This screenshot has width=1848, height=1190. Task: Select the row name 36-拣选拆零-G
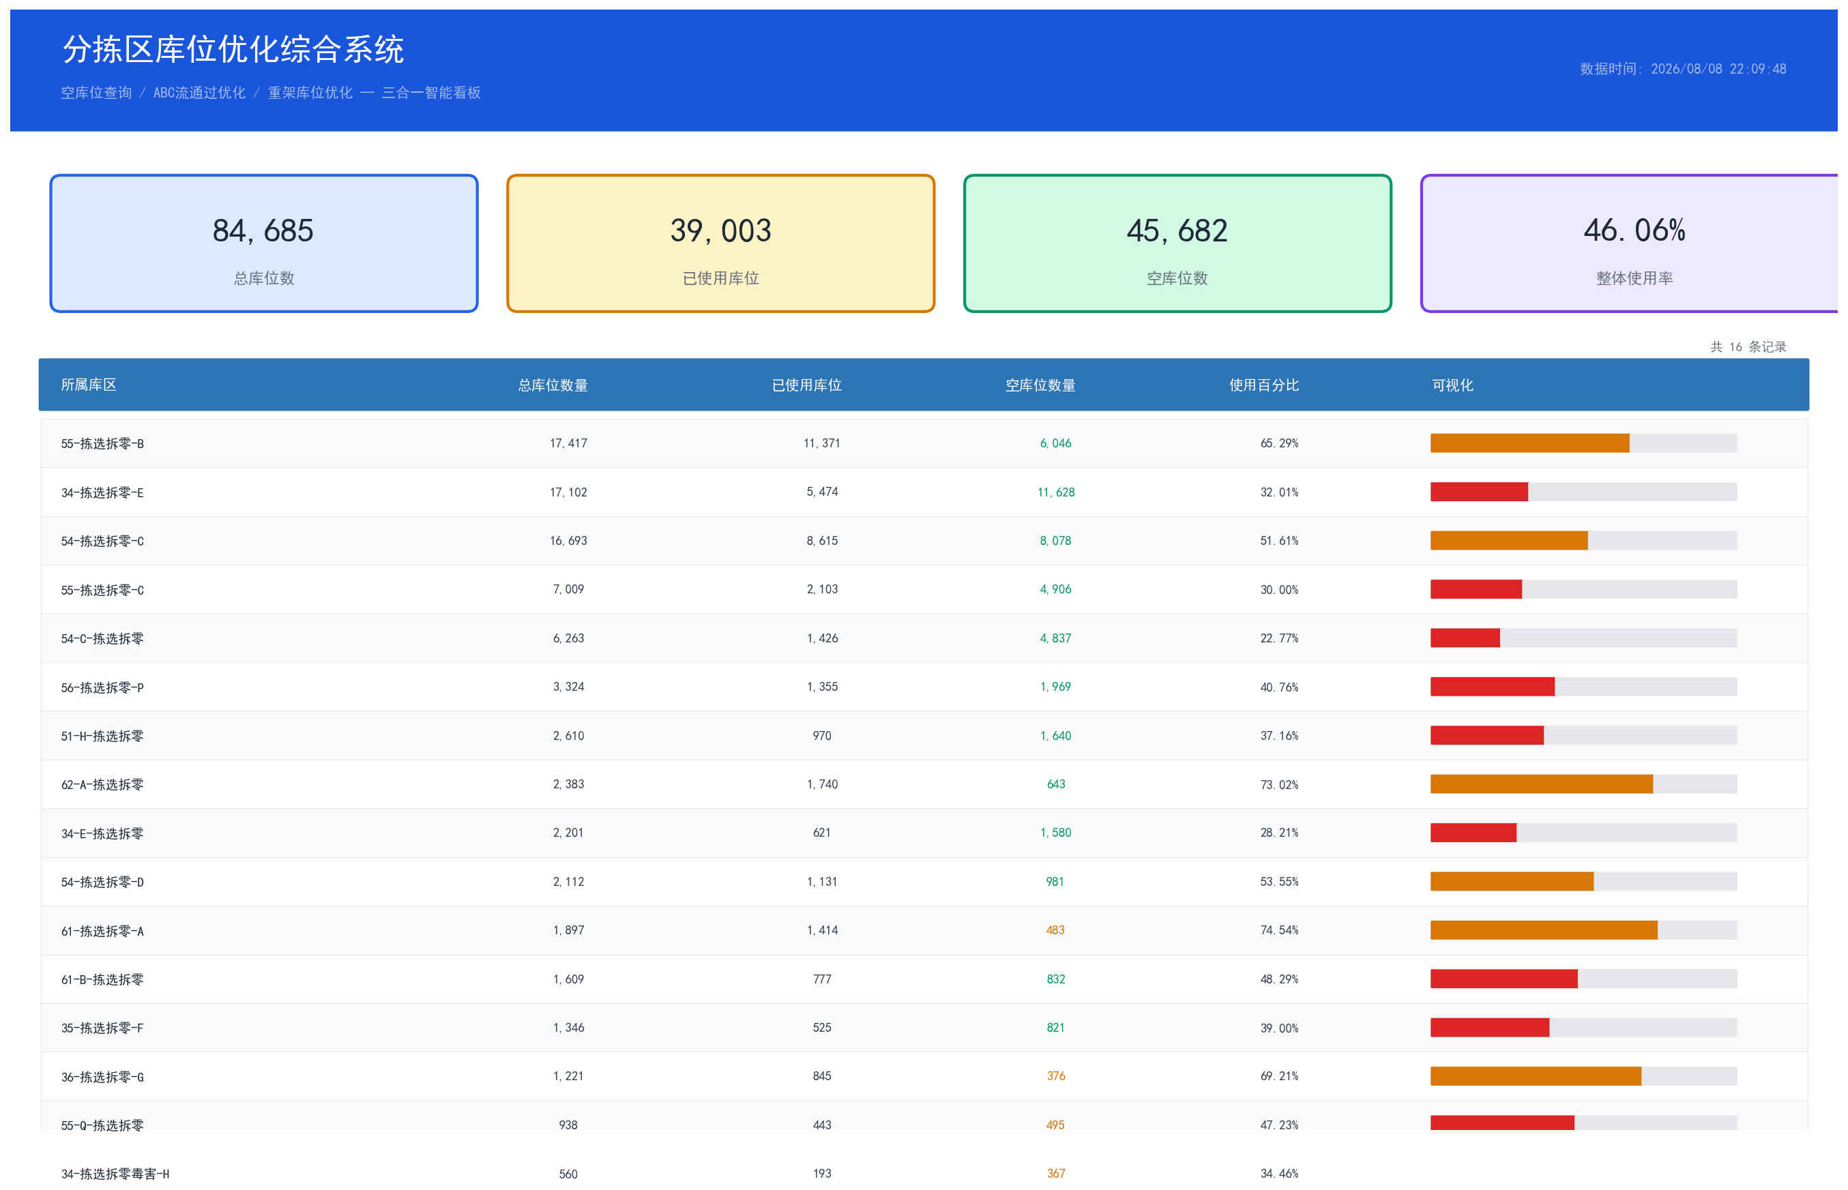coord(102,1076)
